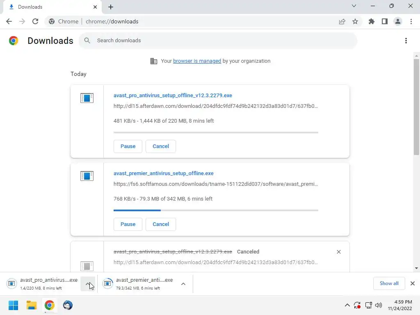Click the scrollbar down arrow

click(416, 268)
